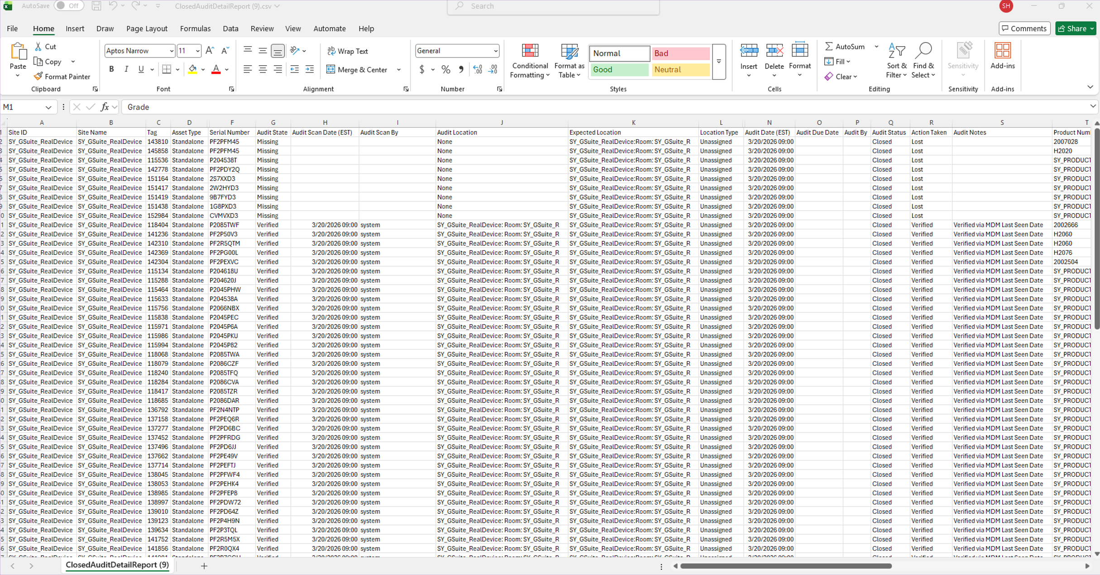Toggle top align button
The image size is (1100, 575).
coord(248,51)
